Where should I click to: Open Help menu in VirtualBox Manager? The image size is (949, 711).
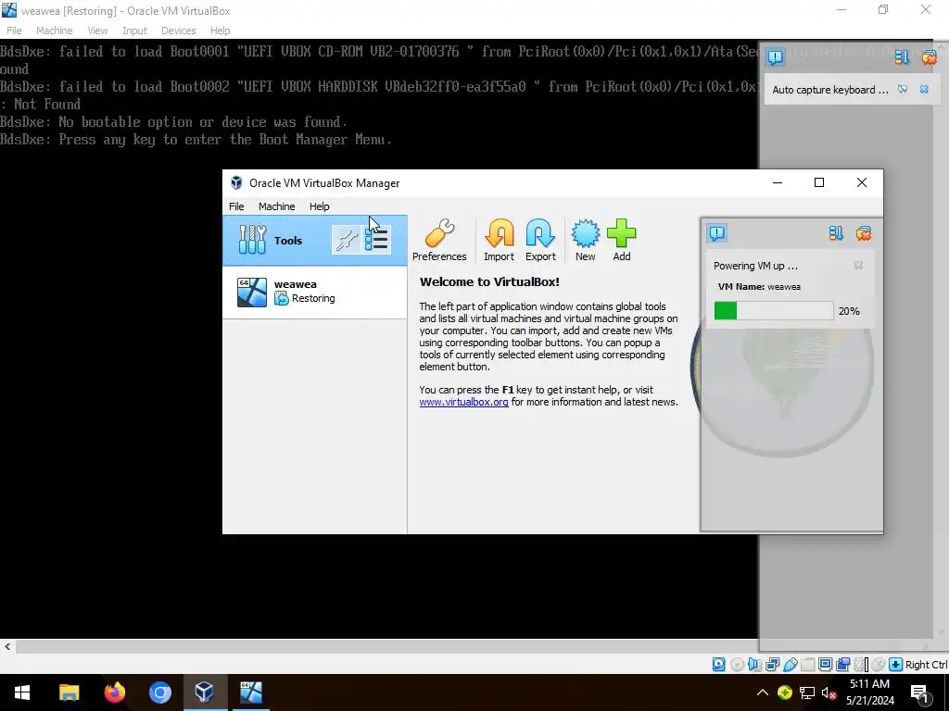pos(320,206)
